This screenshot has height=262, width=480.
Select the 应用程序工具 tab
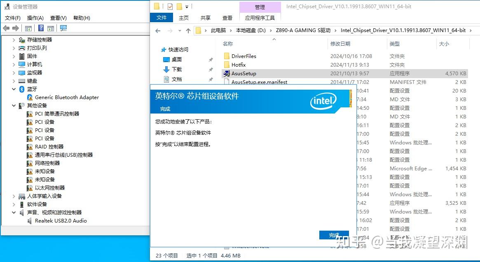260,18
